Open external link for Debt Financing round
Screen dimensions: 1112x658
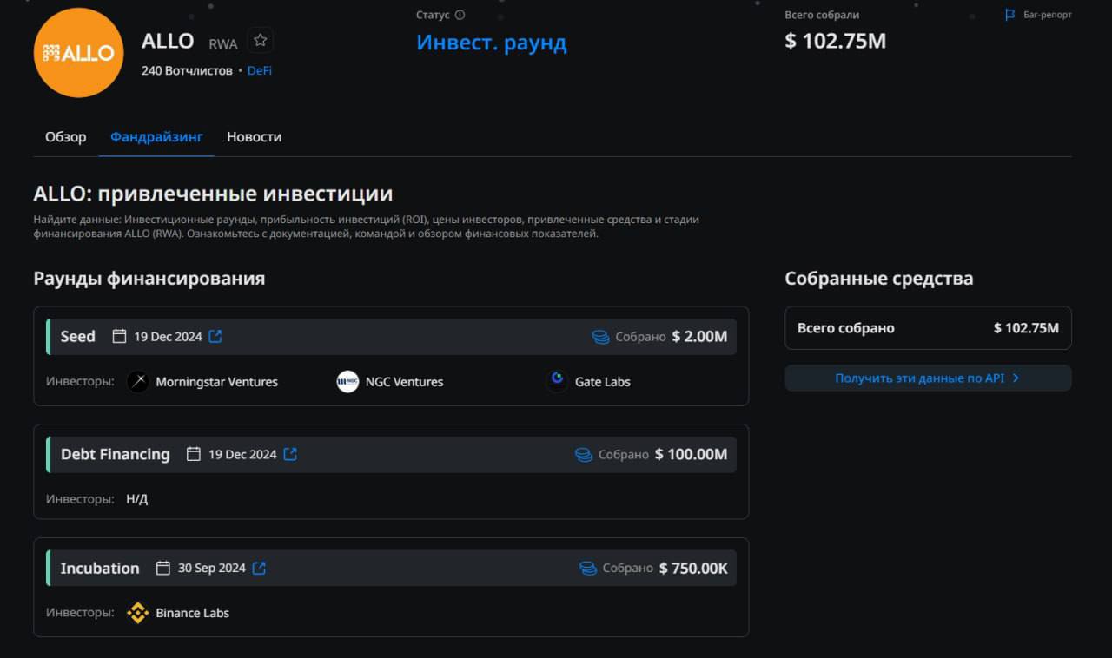[290, 454]
